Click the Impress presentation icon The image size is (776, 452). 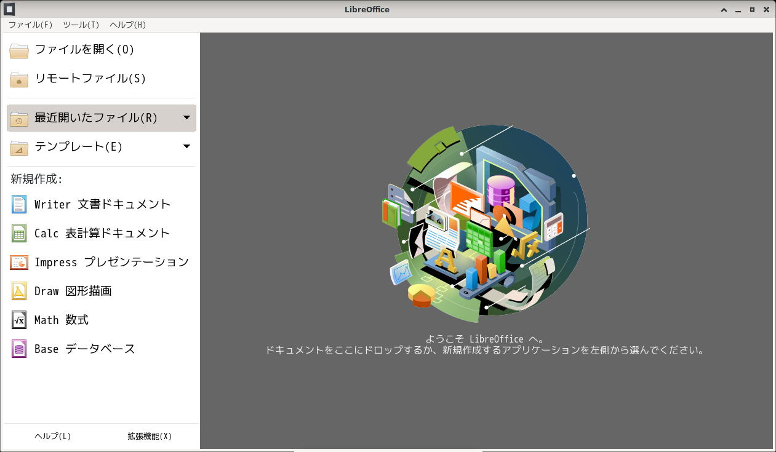pyautogui.click(x=19, y=263)
